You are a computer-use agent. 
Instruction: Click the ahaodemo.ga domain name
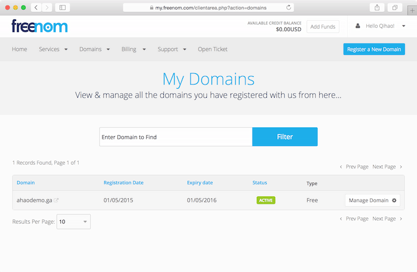click(x=35, y=201)
